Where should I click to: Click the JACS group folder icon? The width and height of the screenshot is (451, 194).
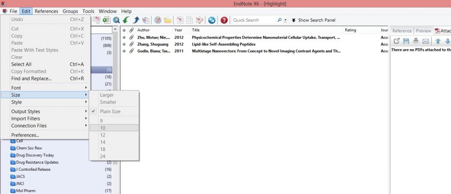coord(13,176)
